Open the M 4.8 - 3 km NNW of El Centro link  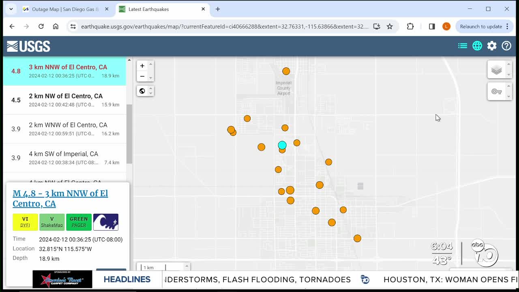(60, 198)
